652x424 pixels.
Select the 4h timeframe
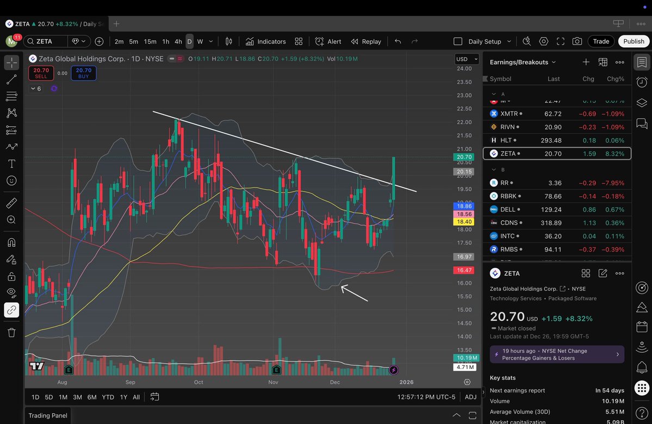[x=178, y=41]
